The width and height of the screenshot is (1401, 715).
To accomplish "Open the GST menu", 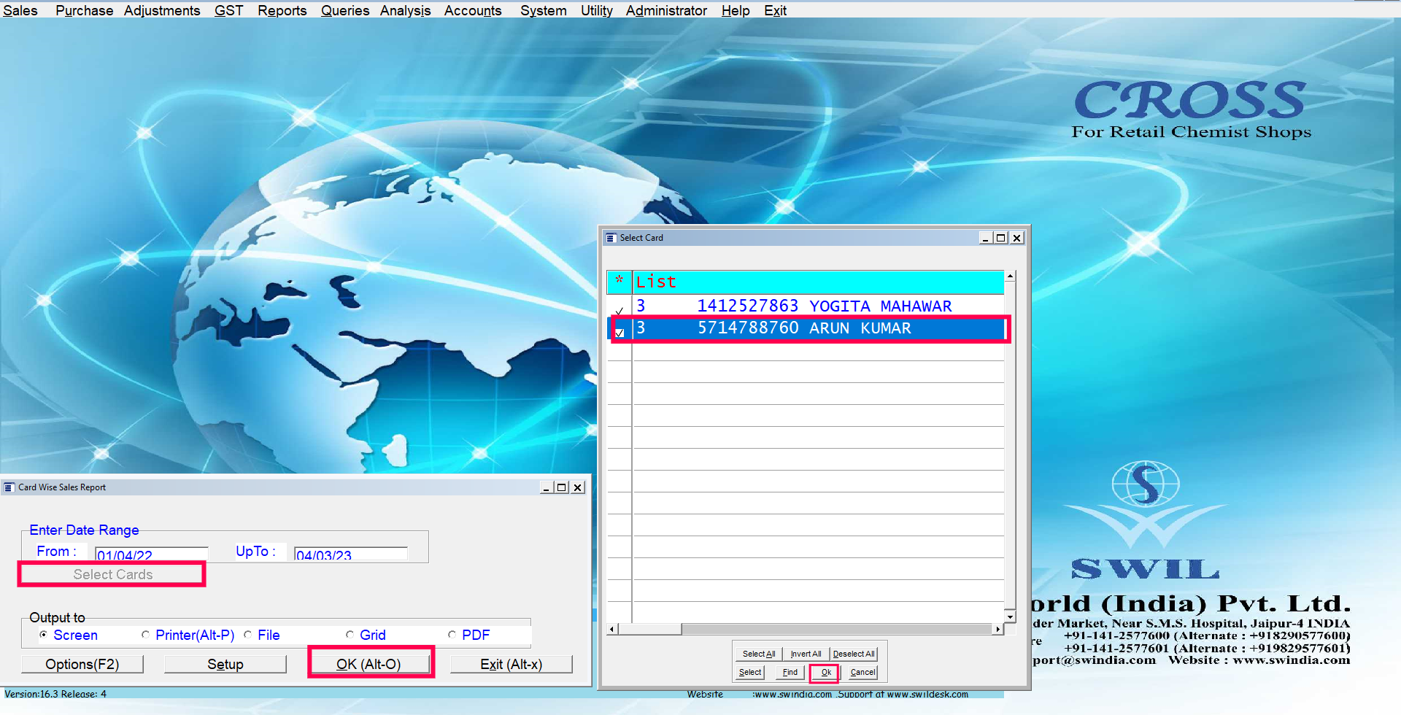I will point(228,10).
